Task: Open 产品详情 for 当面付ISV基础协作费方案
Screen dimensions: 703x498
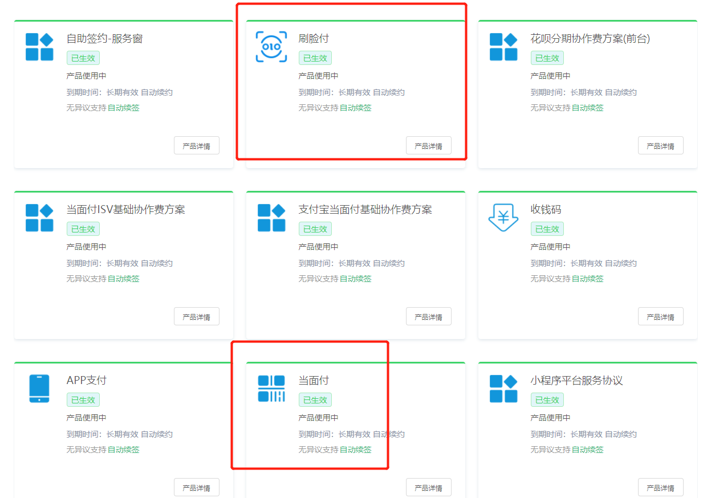Action: 197,317
